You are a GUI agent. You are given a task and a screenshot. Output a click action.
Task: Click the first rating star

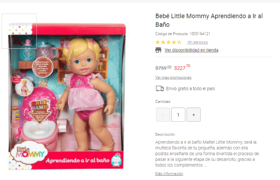coord(158,42)
